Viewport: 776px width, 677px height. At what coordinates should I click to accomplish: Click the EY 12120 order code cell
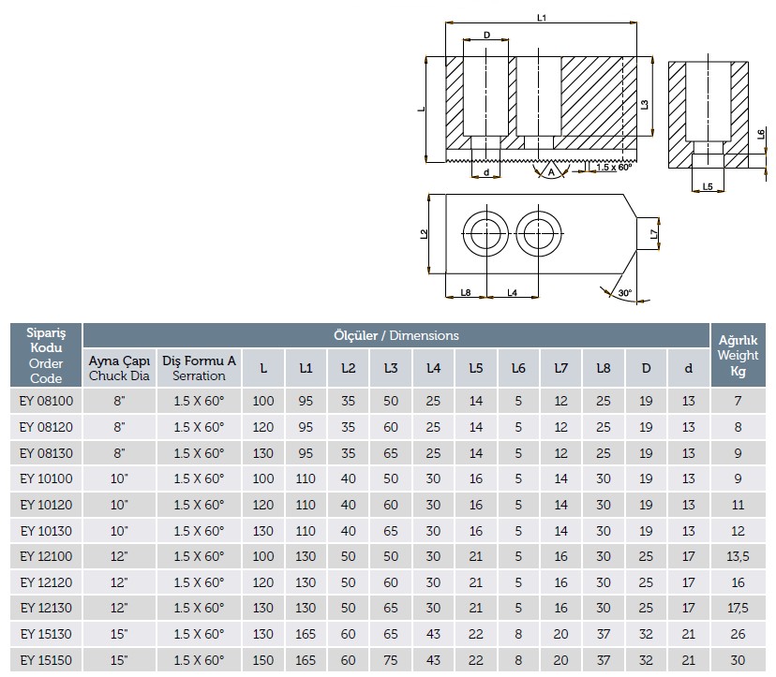pos(46,582)
